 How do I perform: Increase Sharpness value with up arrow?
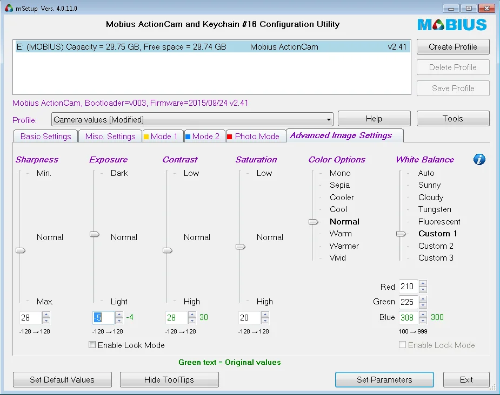point(46,314)
